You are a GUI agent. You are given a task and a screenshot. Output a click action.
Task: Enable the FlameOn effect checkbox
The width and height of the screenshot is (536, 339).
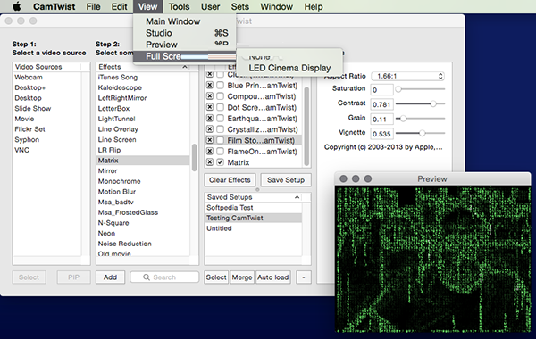[221, 151]
